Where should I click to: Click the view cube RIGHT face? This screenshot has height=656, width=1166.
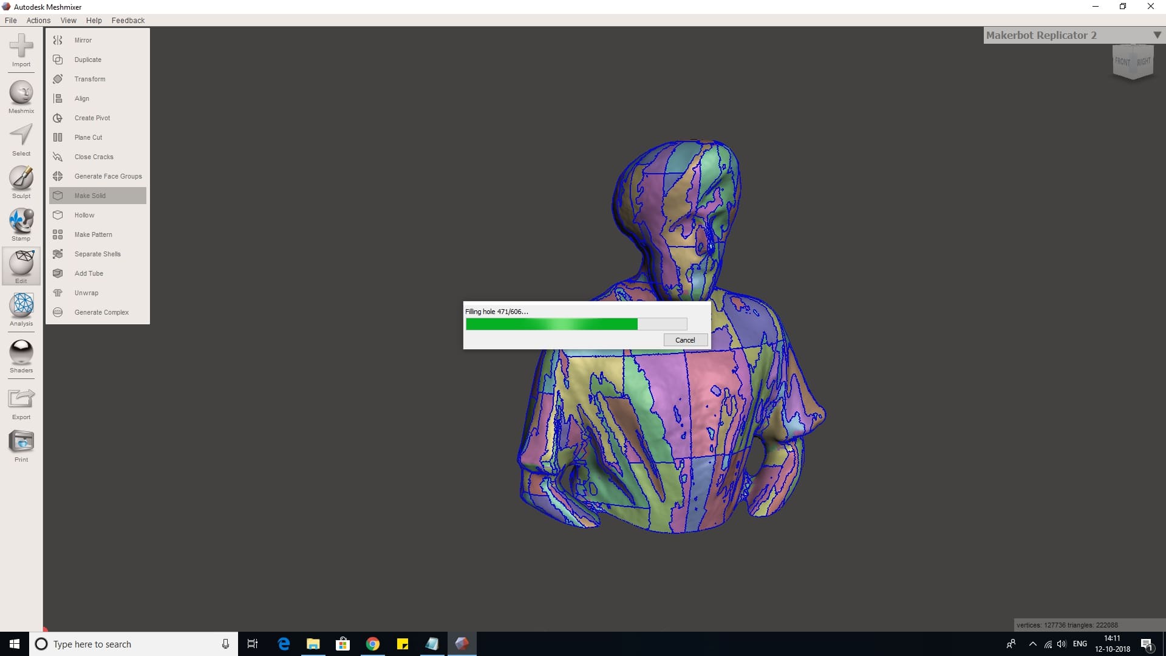(1144, 62)
